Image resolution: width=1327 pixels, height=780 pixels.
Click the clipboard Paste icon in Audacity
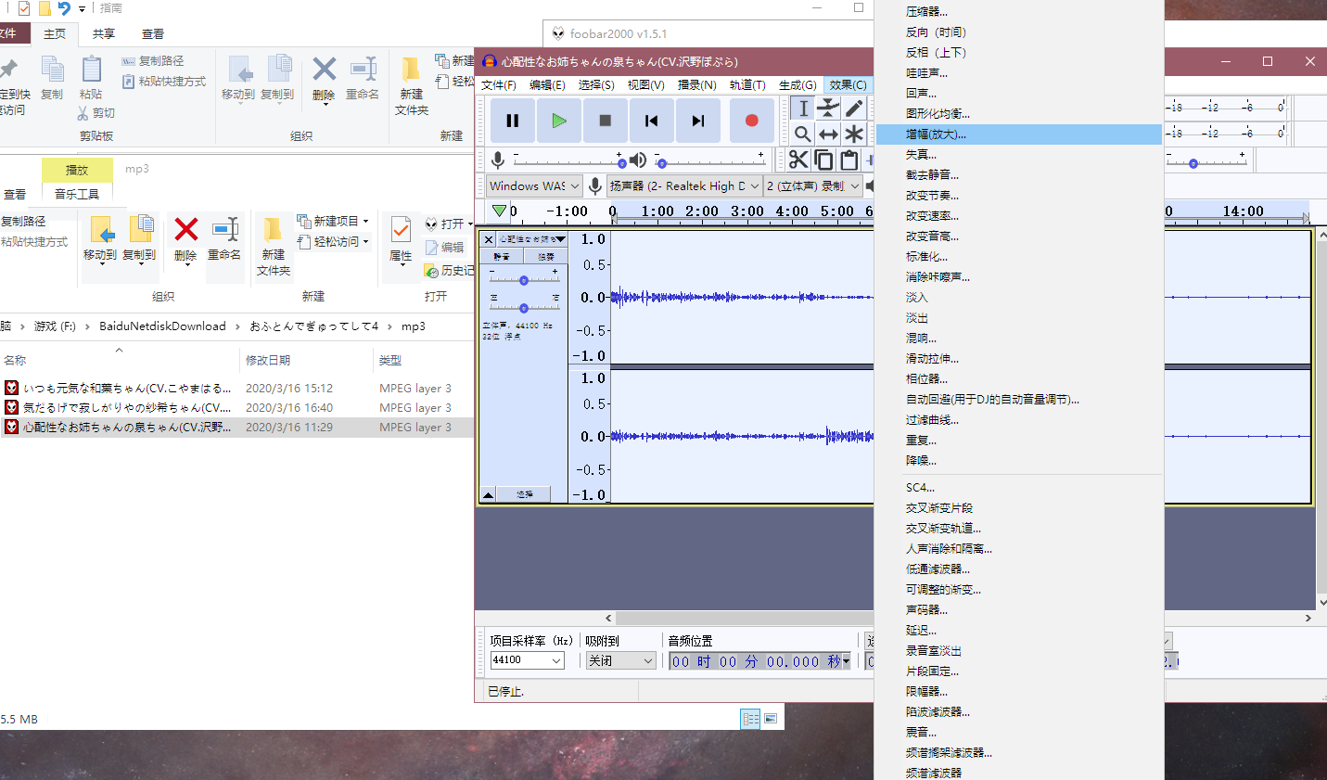(x=849, y=160)
